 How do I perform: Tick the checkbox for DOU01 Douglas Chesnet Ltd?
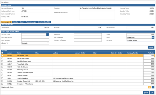(2, 81)
